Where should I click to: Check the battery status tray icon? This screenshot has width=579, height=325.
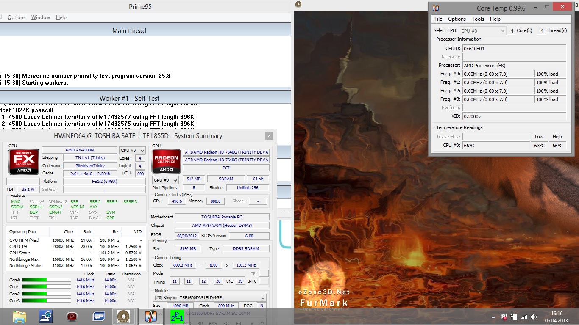pyautogui.click(x=514, y=317)
